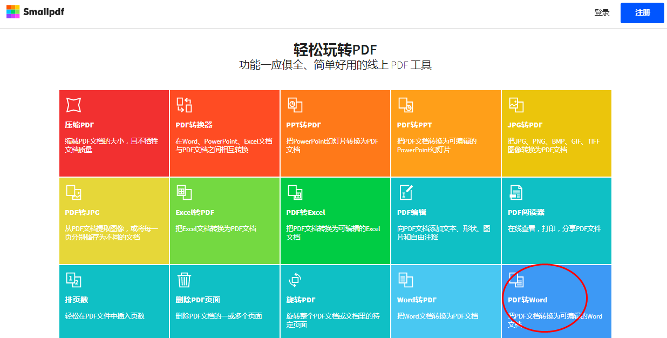Screen dimensions: 667x338
Task: Open the PDF转换器 title link
Action: (x=194, y=125)
